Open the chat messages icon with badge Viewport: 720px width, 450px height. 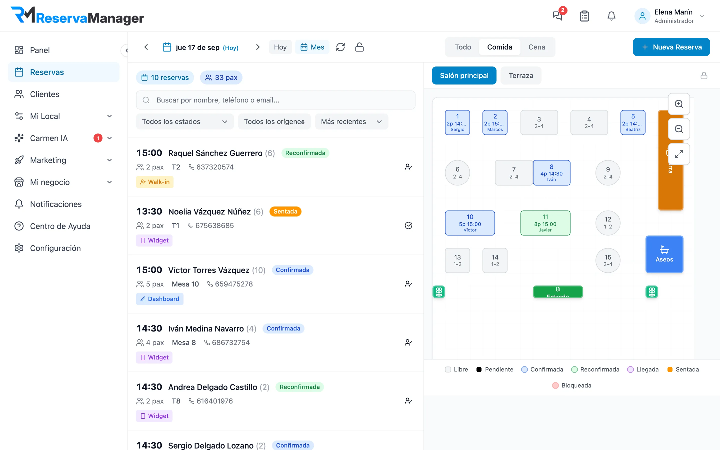[x=558, y=16]
